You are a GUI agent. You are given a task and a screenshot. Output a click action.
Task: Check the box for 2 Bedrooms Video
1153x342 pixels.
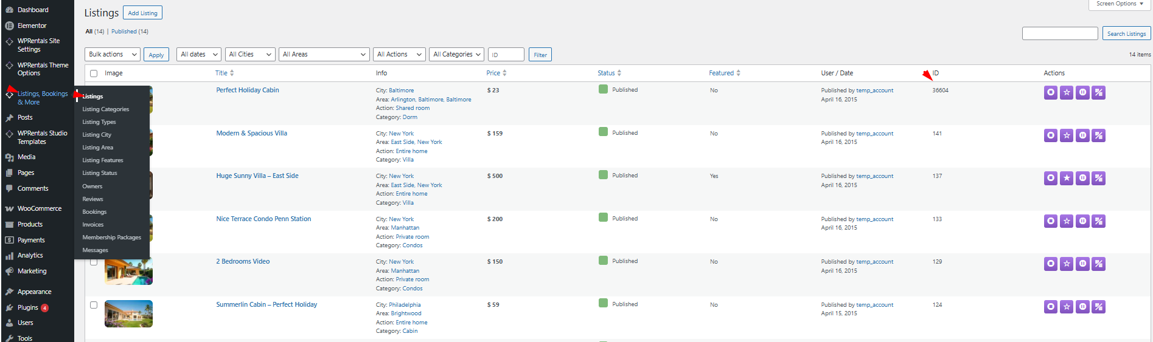[x=94, y=262]
